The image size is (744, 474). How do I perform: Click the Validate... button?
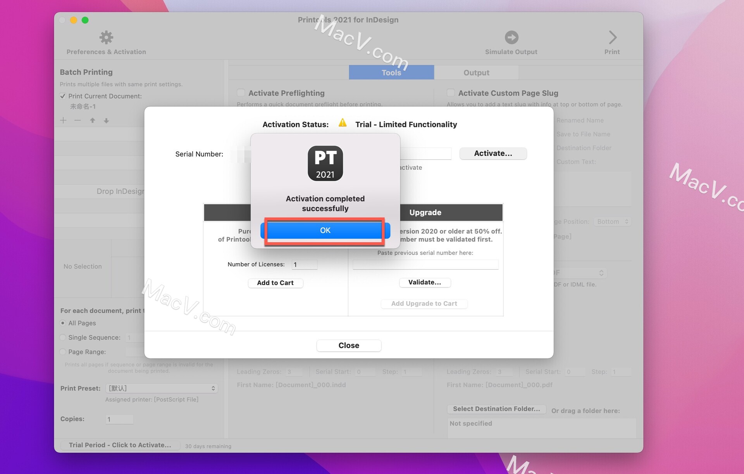425,282
